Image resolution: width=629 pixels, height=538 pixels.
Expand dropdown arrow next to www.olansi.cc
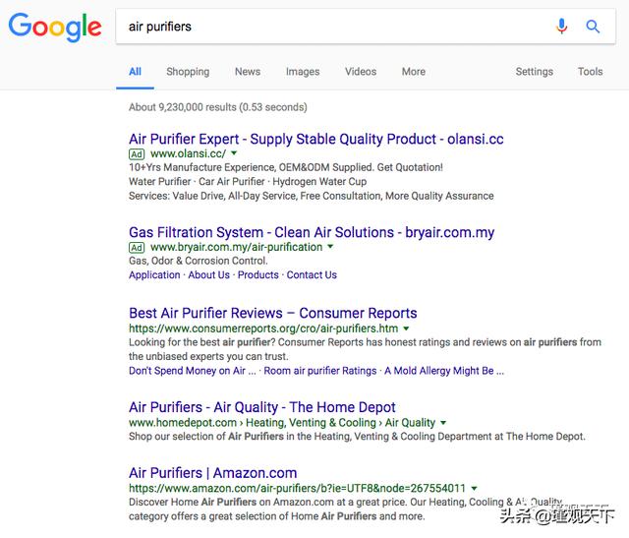point(234,153)
